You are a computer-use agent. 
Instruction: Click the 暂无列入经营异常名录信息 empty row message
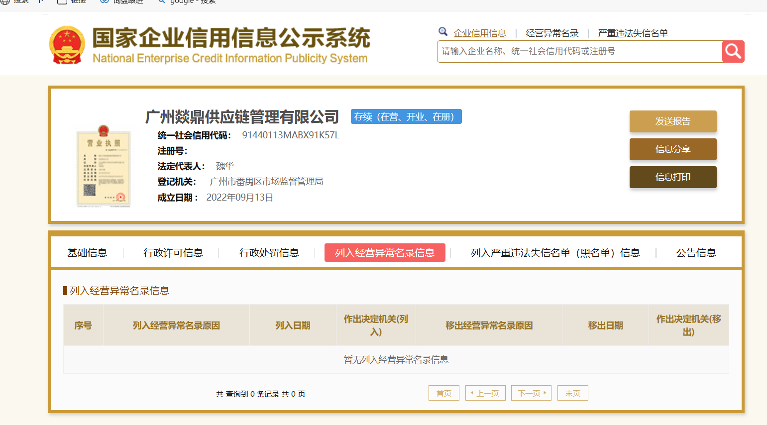[396, 360]
